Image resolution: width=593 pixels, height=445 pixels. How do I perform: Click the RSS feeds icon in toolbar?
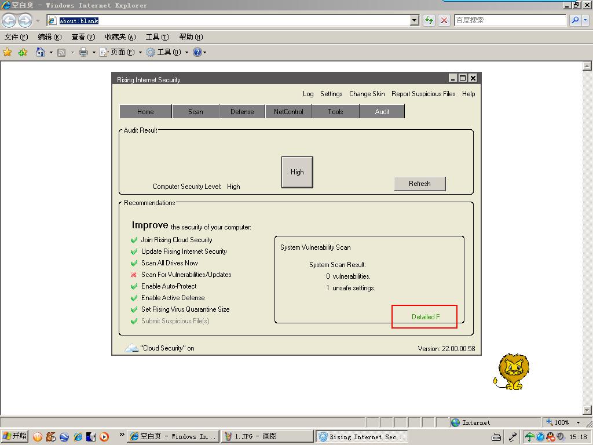pos(61,53)
